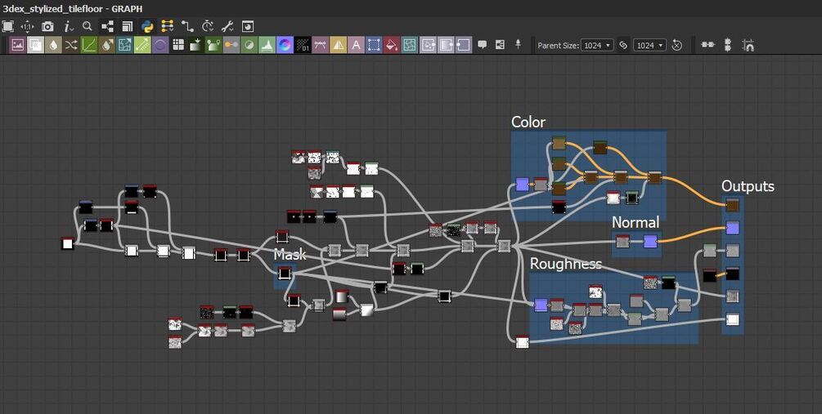822x414 pixels.
Task: Click the camera graph screenshot icon
Action: [47, 26]
